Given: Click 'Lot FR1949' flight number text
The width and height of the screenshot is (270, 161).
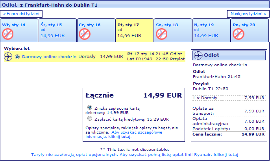Looking at the screenshot, I should [140, 59].
